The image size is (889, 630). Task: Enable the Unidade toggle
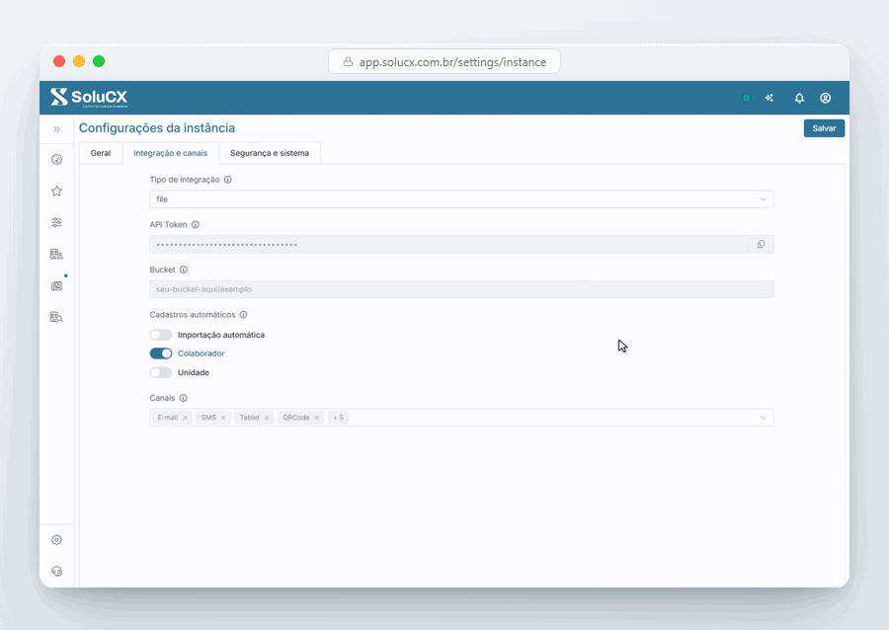click(x=161, y=372)
